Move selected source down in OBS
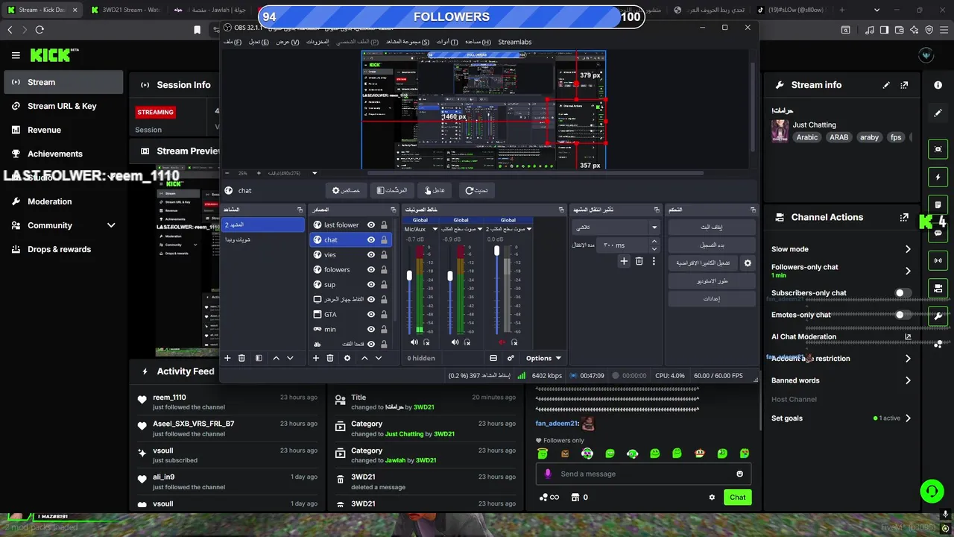Viewport: 954px width, 537px height. 379,358
